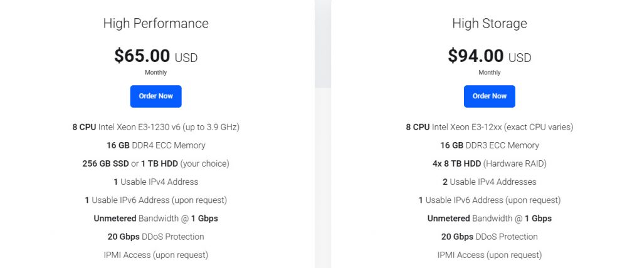Click Monthly label under the $65.00 price
The image size is (642, 268).
[155, 73]
